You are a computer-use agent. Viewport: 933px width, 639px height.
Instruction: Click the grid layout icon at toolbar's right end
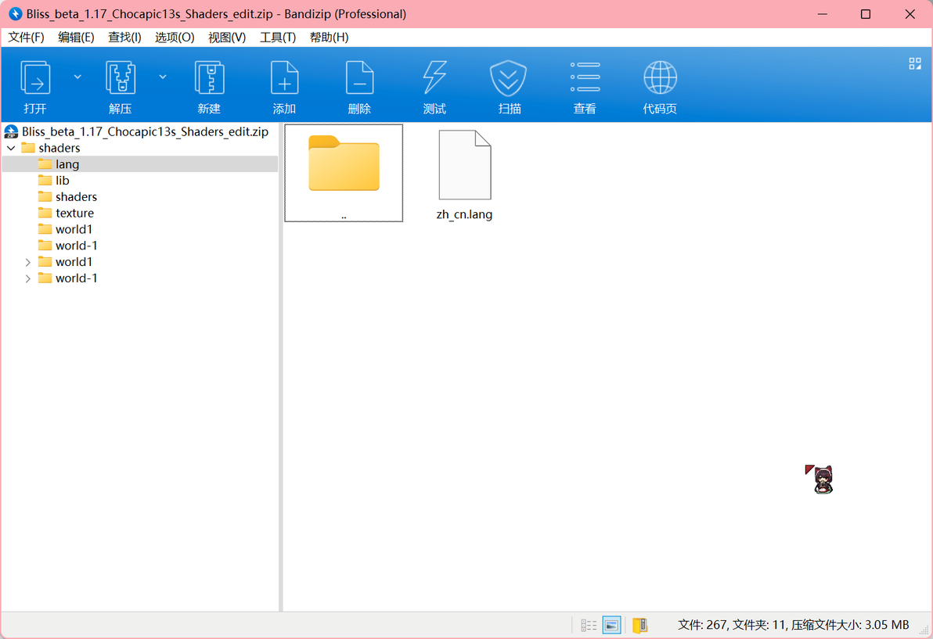tap(915, 63)
